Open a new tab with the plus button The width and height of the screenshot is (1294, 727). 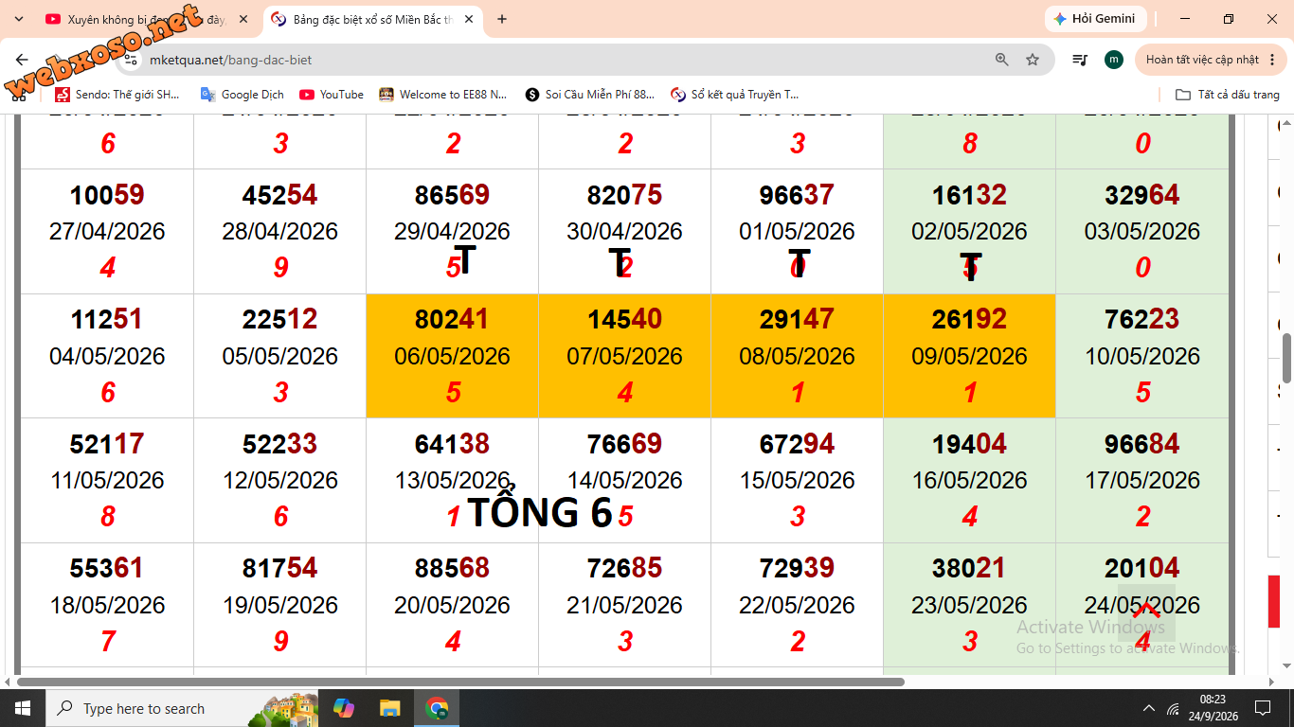502,19
